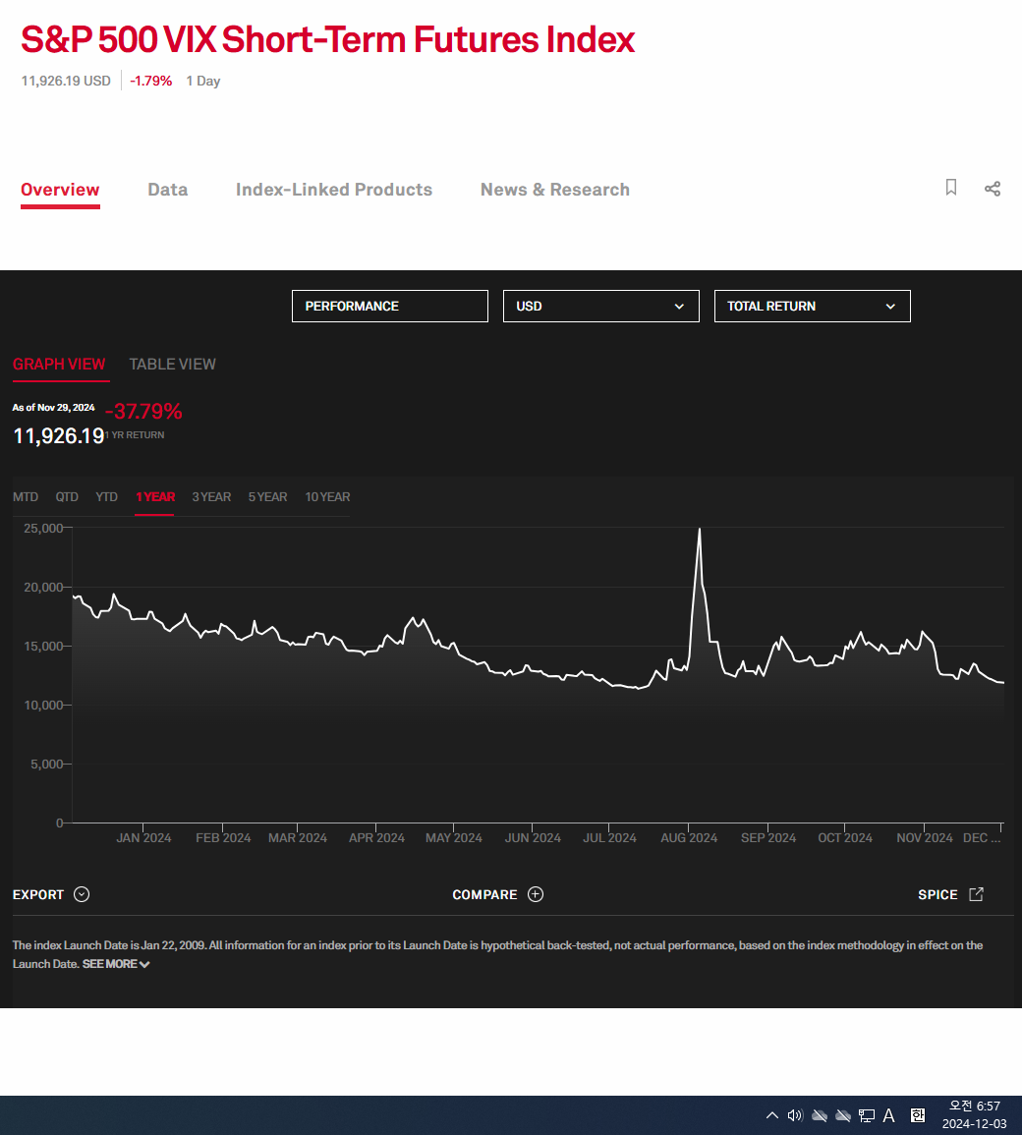Screen dimensions: 1022x1135
Task: Click the volume icon in system tray
Action: (x=795, y=1115)
